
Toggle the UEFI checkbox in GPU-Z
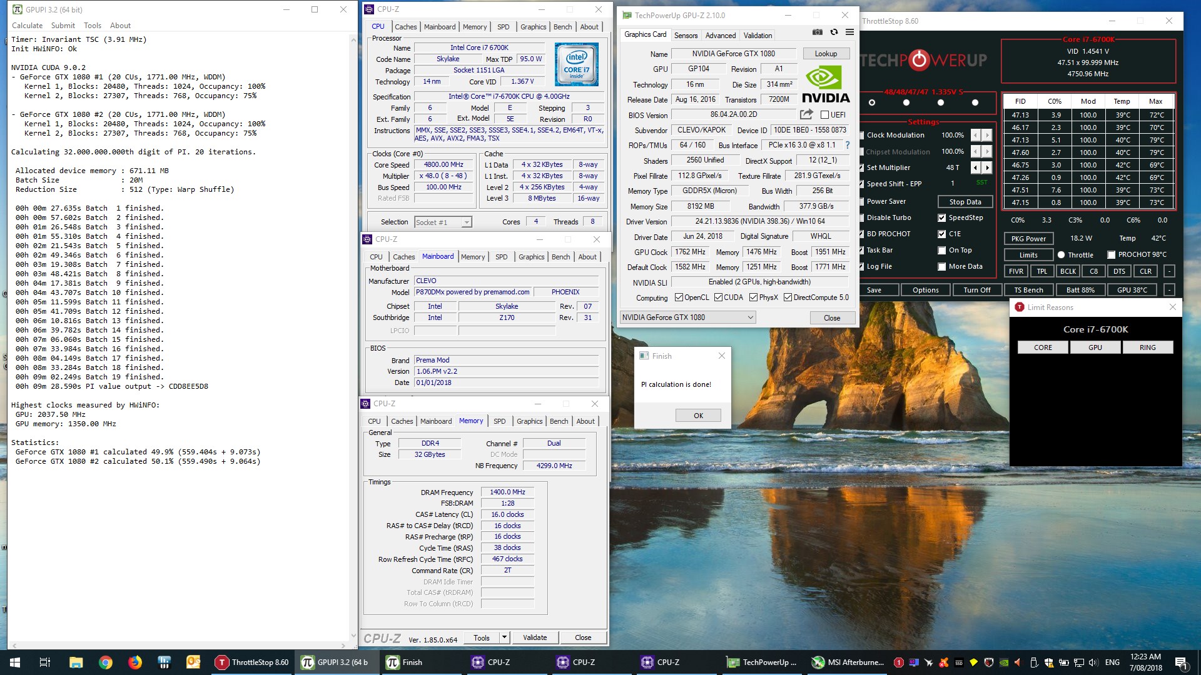pyautogui.click(x=824, y=115)
